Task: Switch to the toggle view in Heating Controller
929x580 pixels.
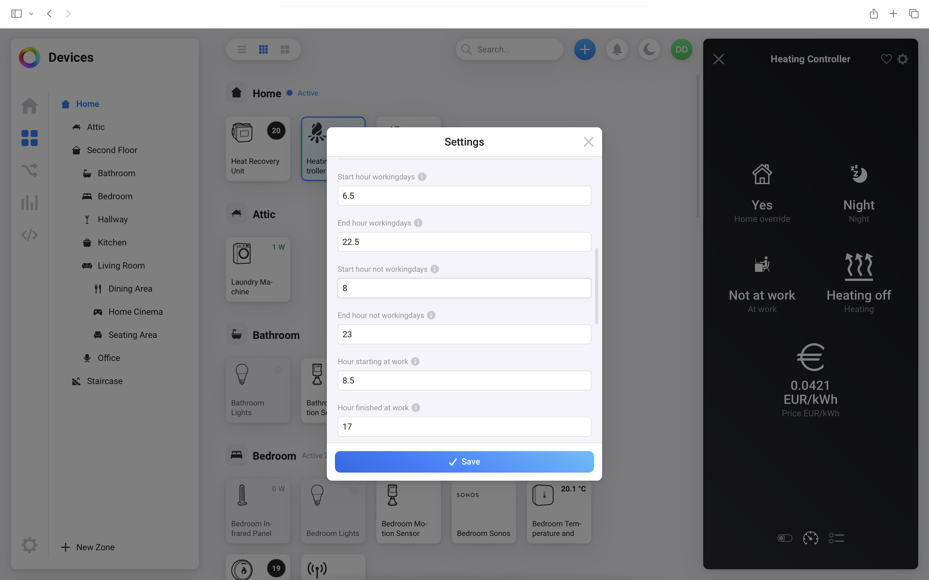Action: click(785, 538)
